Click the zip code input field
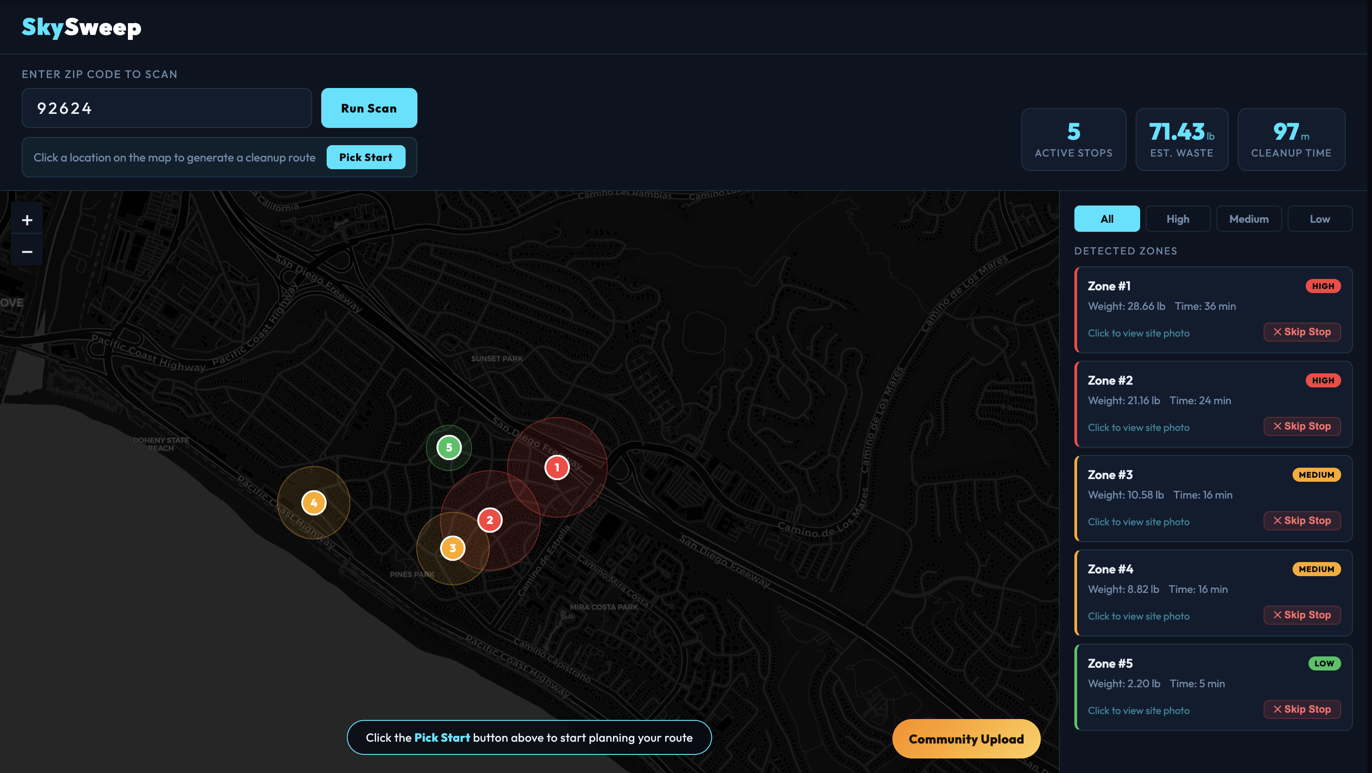This screenshot has width=1372, height=773. (x=166, y=108)
